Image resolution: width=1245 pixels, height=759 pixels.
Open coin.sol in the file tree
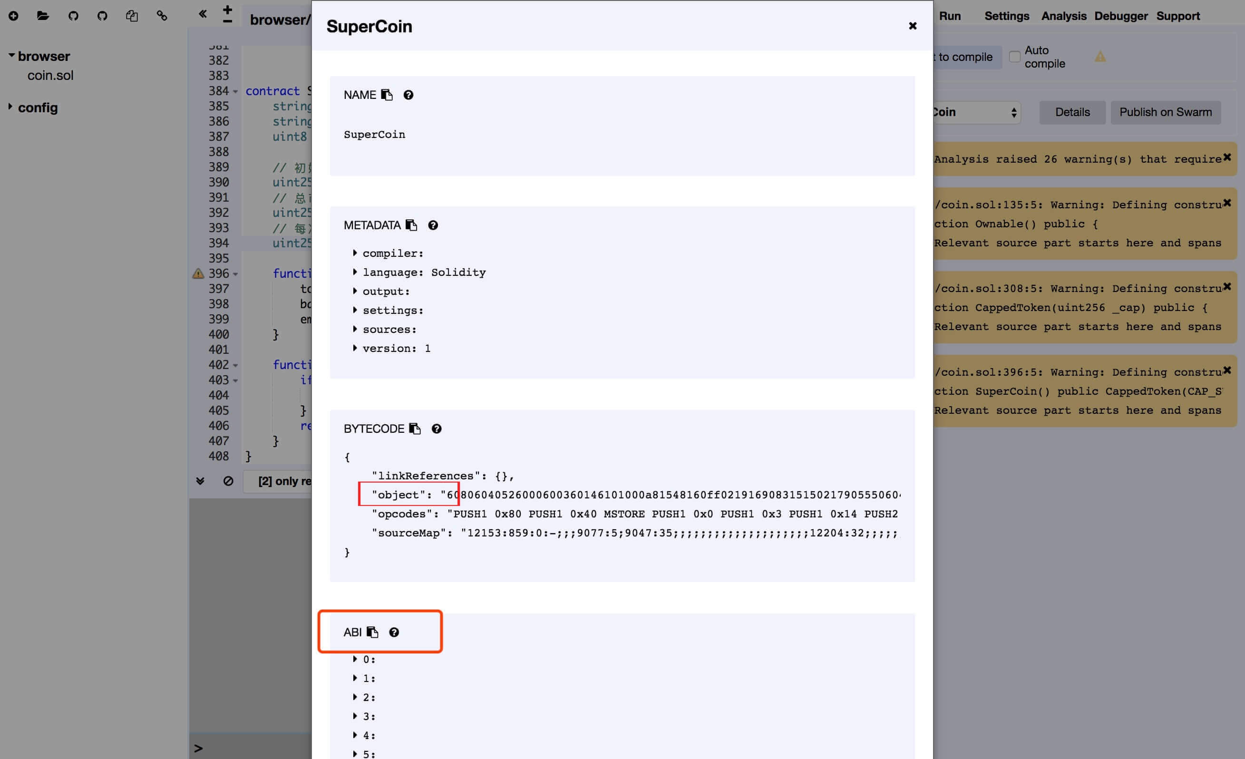50,75
